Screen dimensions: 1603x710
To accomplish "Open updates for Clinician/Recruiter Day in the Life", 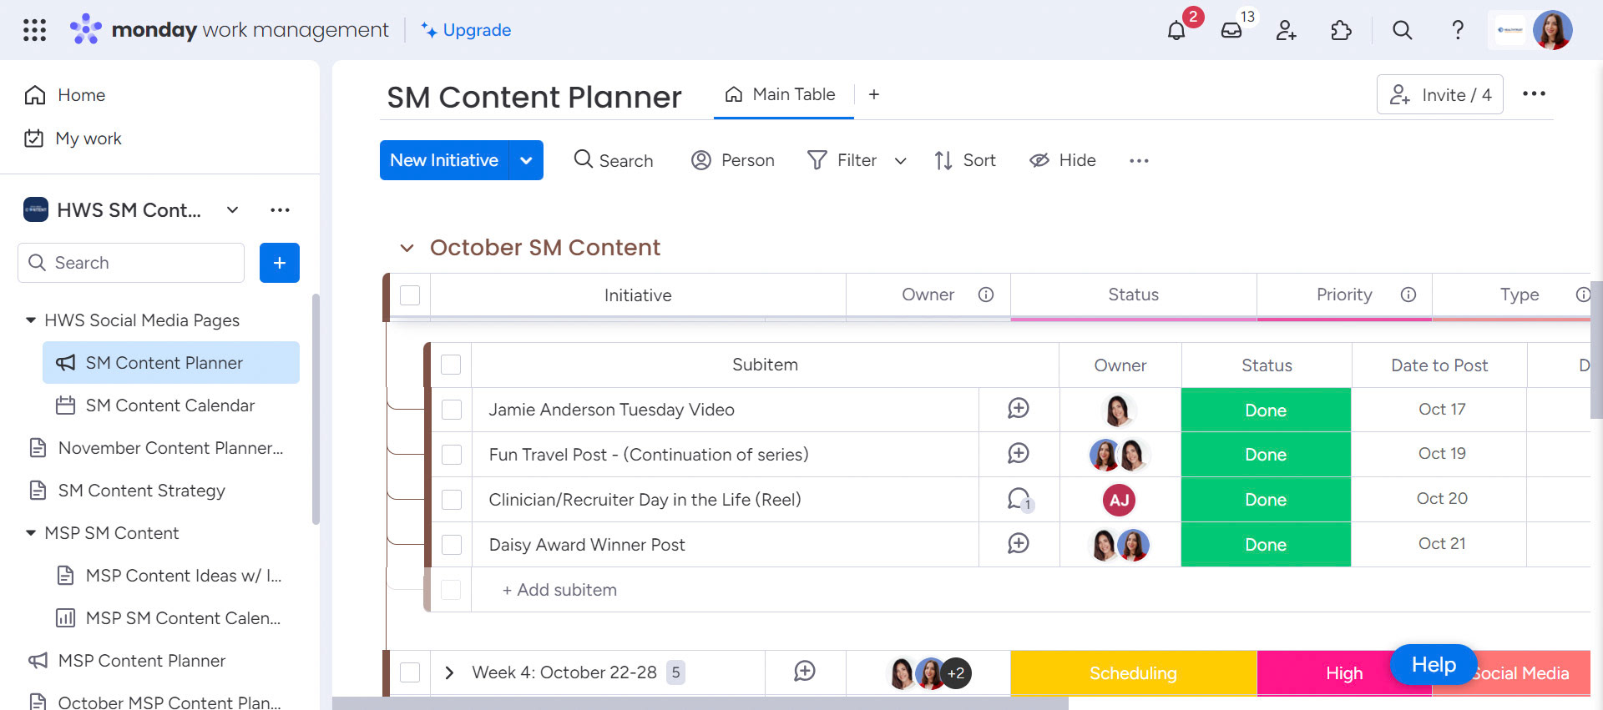I will click(1019, 500).
